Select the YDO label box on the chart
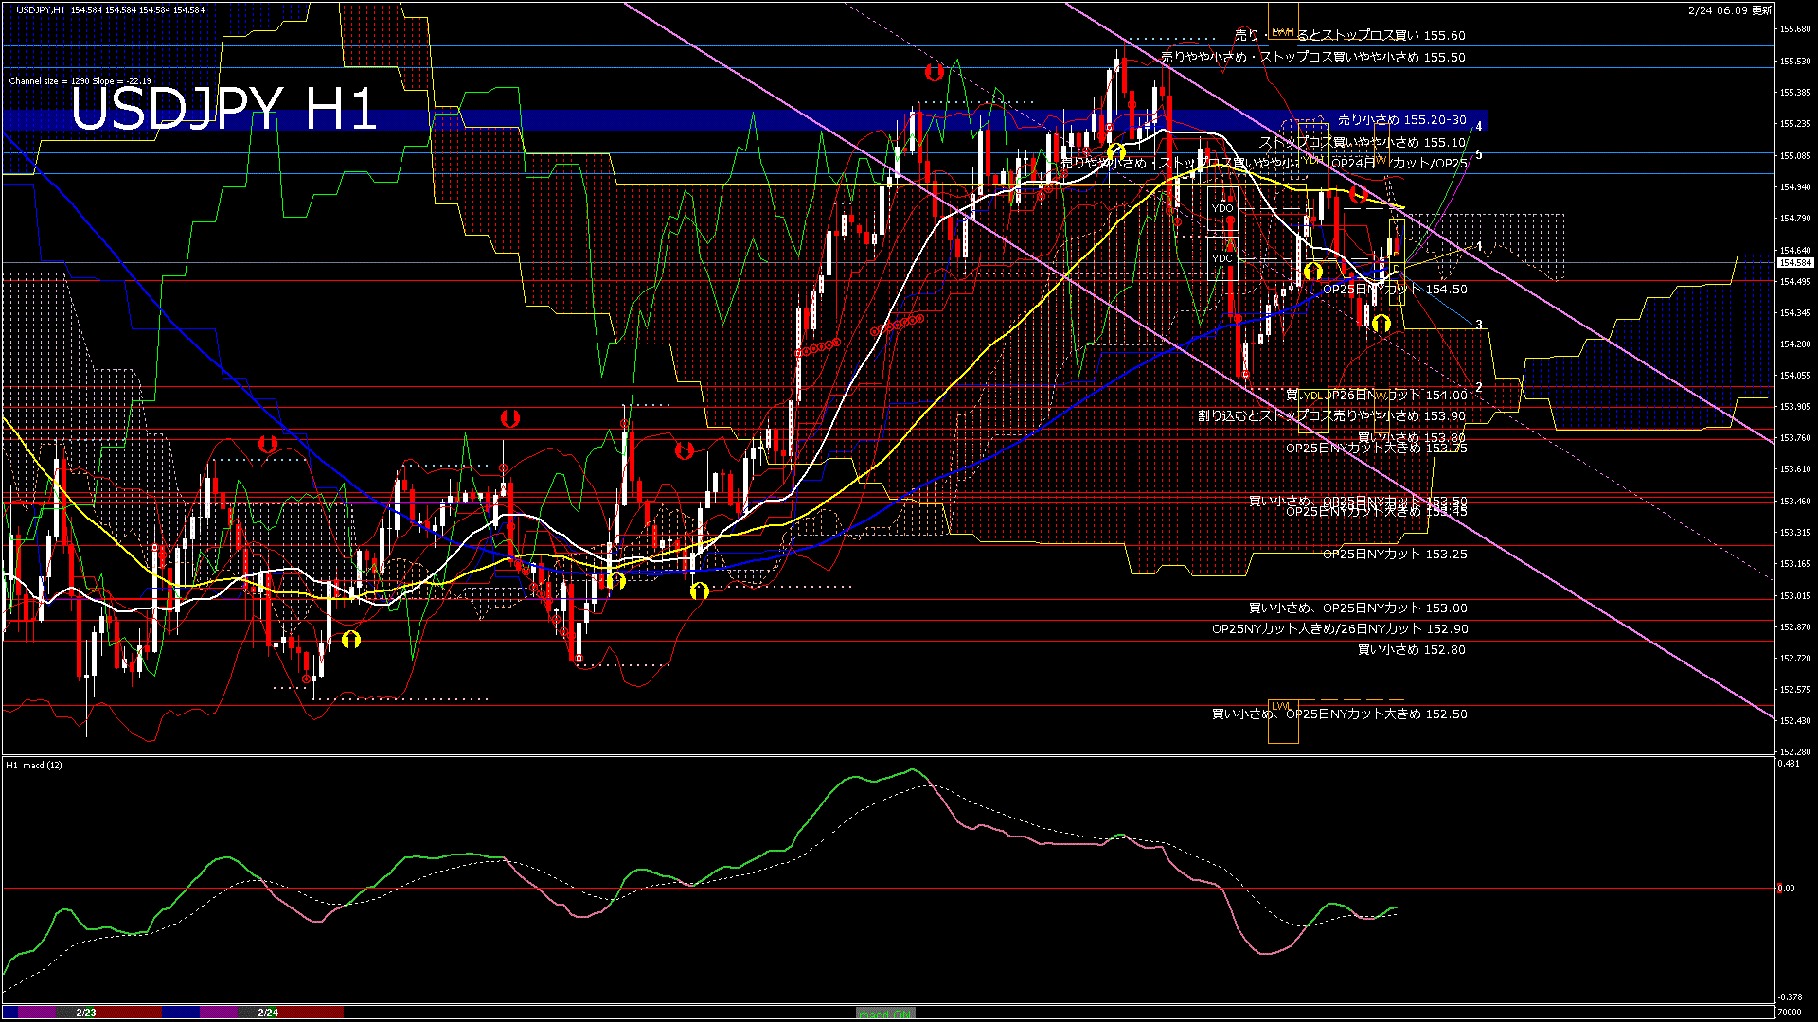Screen dimensions: 1818x1022 pos(1222,207)
